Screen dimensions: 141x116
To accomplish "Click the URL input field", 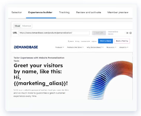I will [x=54, y=33].
